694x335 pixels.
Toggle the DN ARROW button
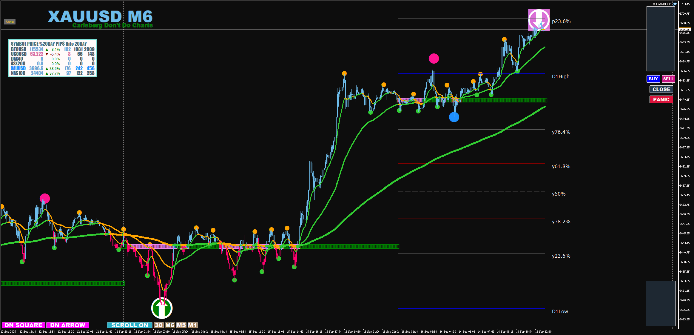67,325
